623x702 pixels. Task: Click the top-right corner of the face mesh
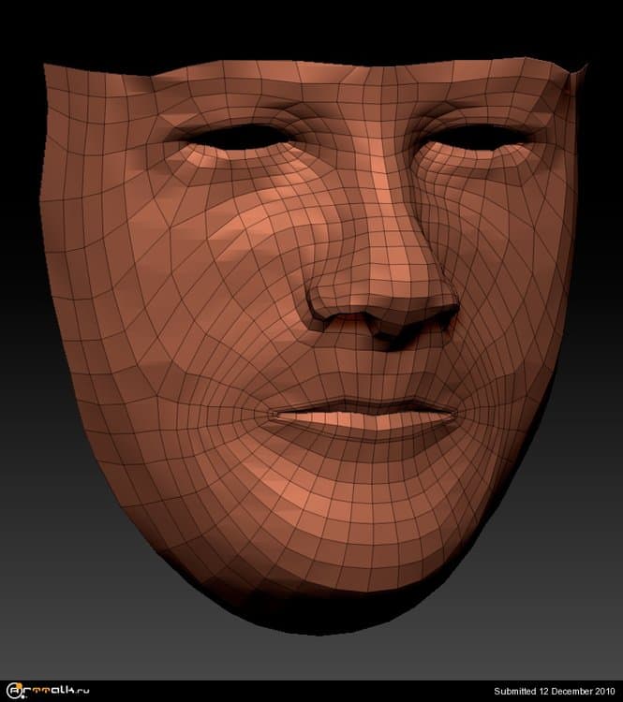[x=583, y=66]
